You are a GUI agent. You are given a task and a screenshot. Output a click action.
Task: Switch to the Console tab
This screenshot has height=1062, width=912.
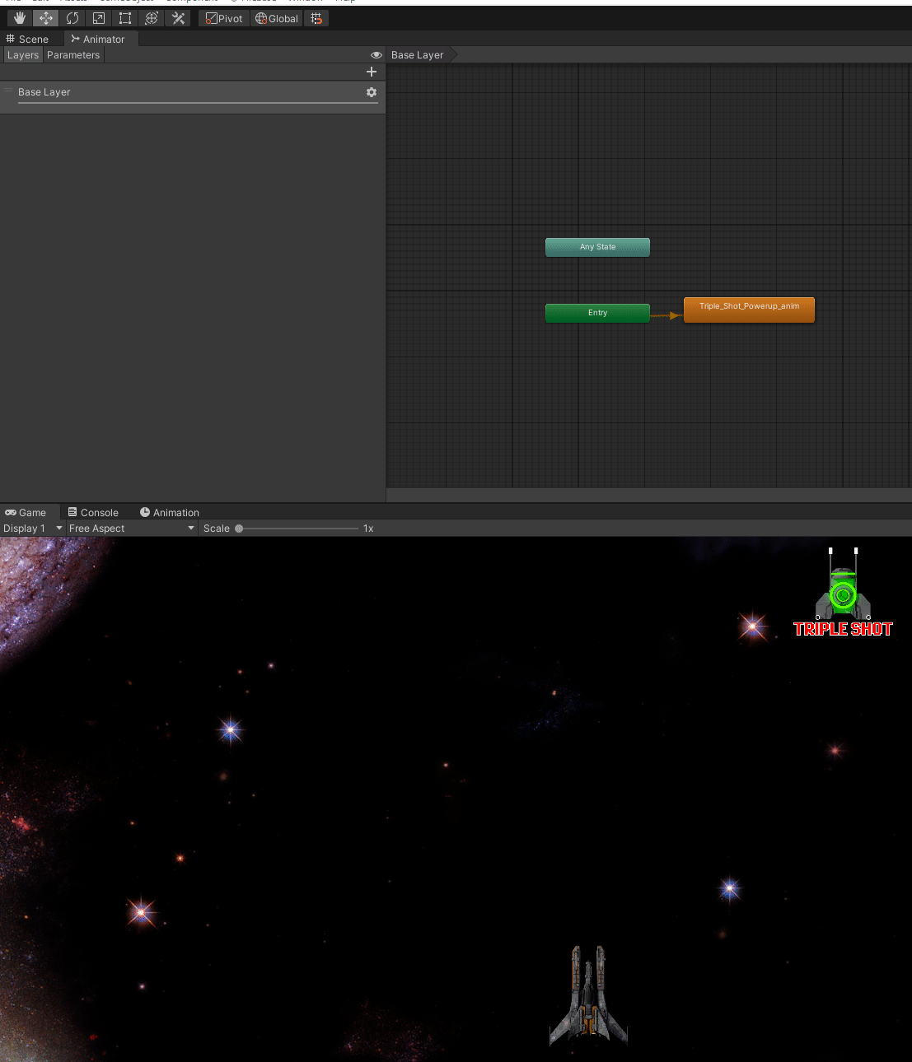coord(93,512)
